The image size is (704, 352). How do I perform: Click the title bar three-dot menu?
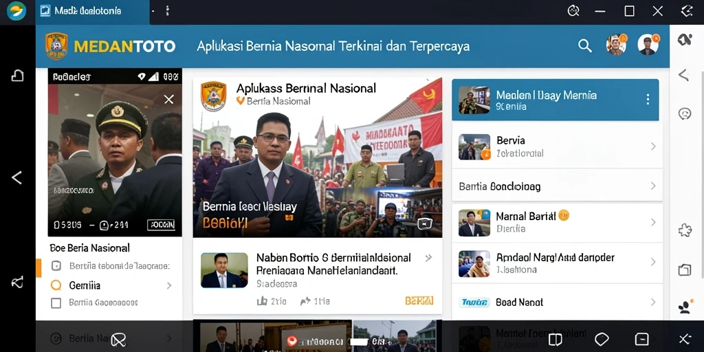click(167, 11)
